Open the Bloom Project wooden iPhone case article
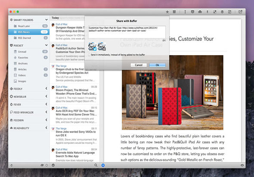 74,94
